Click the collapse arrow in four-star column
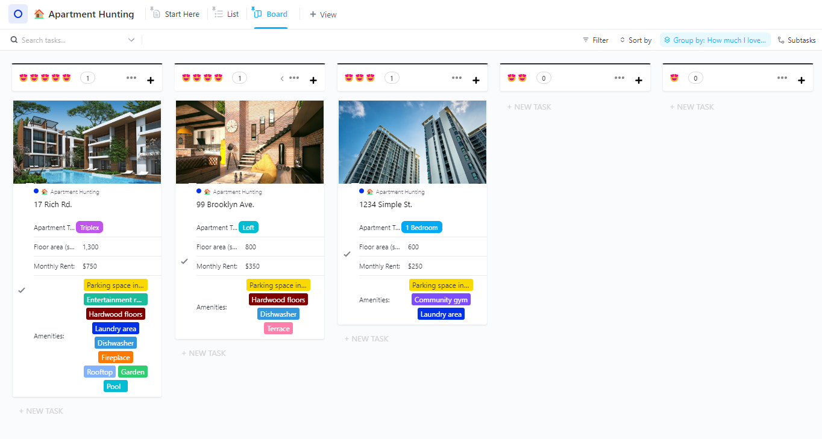The image size is (822, 439). [281, 78]
